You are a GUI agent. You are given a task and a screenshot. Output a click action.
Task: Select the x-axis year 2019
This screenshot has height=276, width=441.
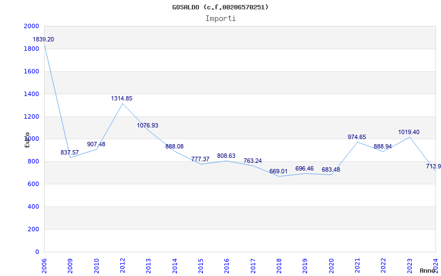point(305,266)
